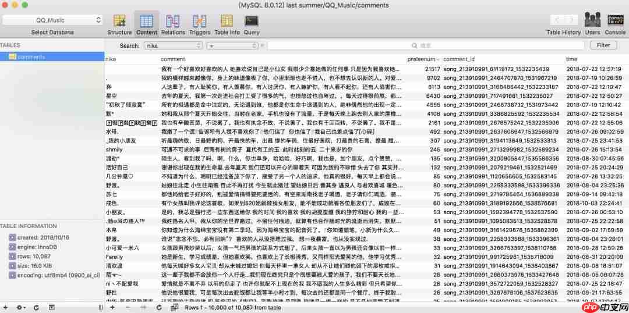Click the time cell 2018-08-30 07:45:56
629x313 pixels.
pyautogui.click(x=595, y=158)
